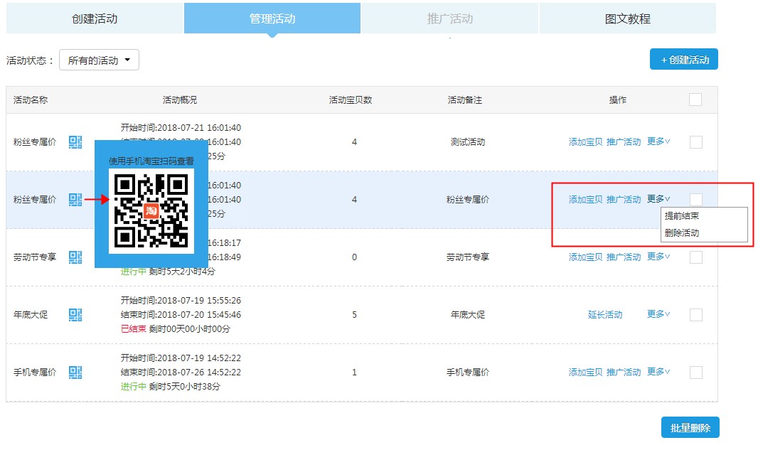The image size is (758, 450).
Task: Click QR code icon in highlighted 粉丝专属价 row
Action: (75, 199)
